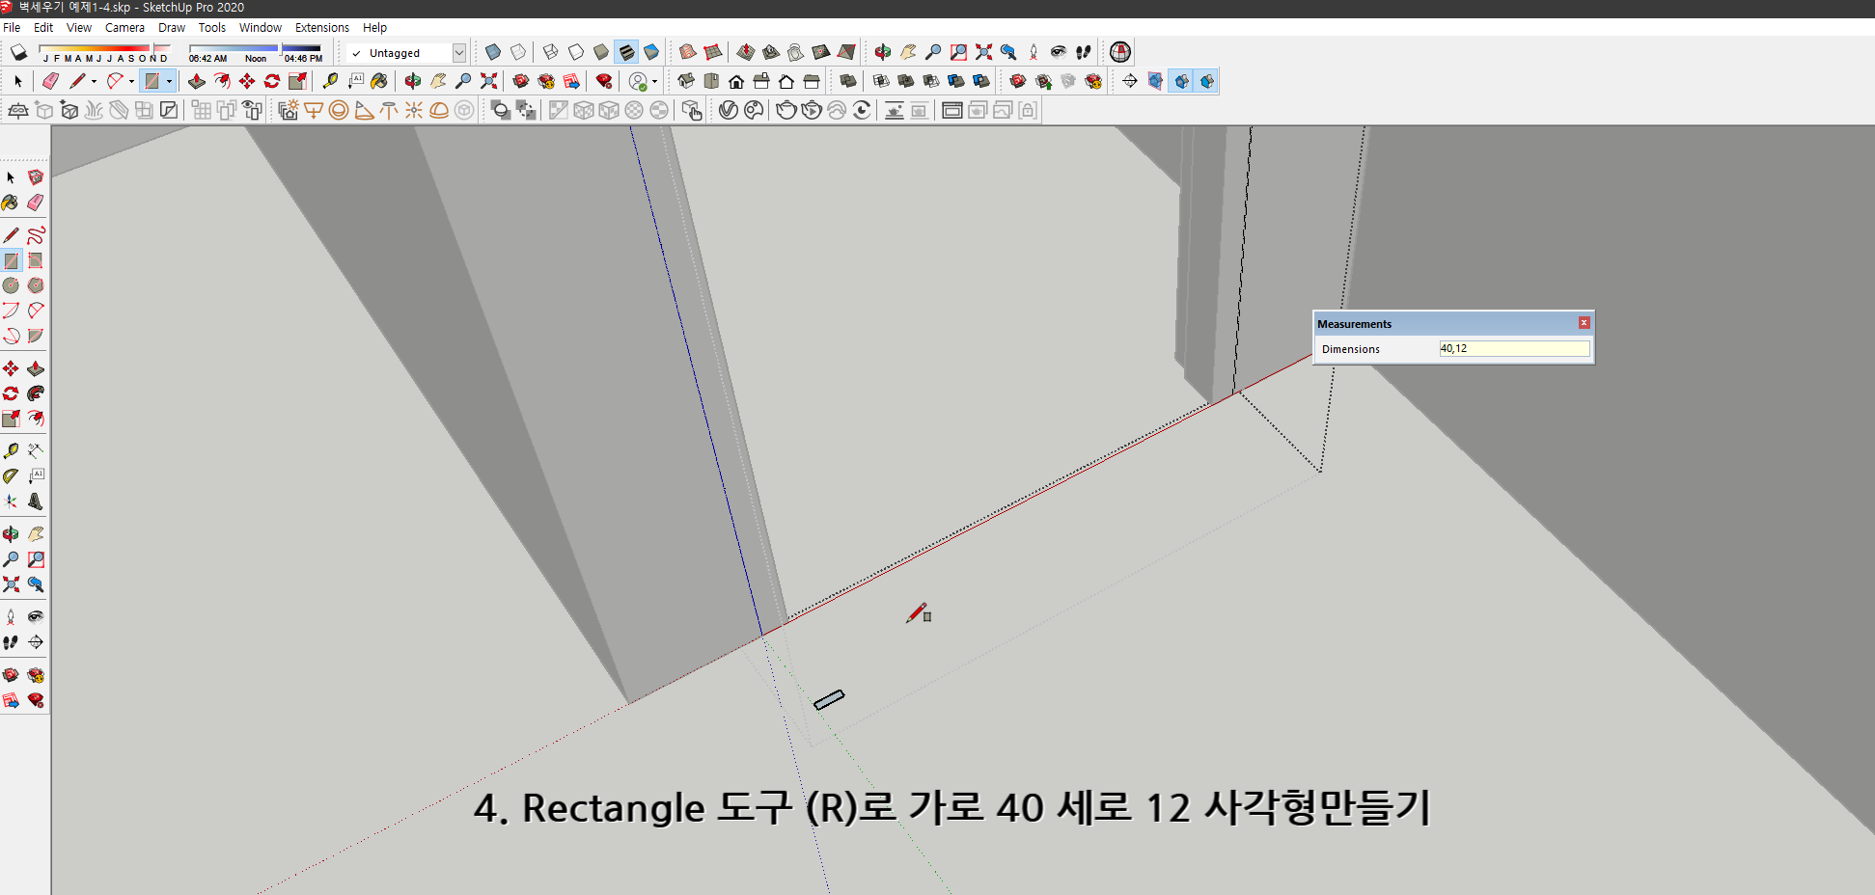The width and height of the screenshot is (1875, 895).
Task: Select Dimension tool in left toolbar
Action: coord(36,451)
